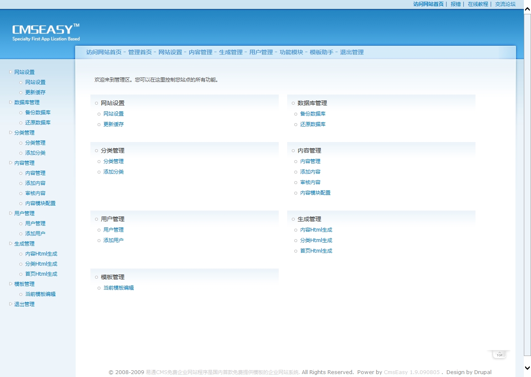The height and width of the screenshot is (377, 531).
Task: Click the vertical scrollbar thumb
Action: point(527,185)
